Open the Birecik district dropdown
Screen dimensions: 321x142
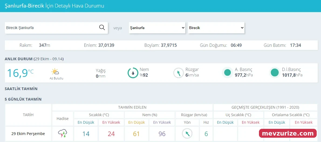[x=216, y=28]
